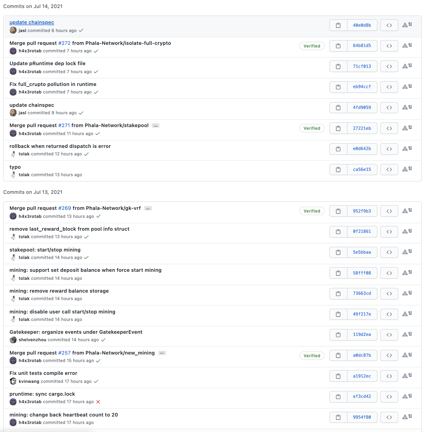424x432 pixels.
Task: Copy the SHA for commit 27221eb
Action: click(x=338, y=128)
